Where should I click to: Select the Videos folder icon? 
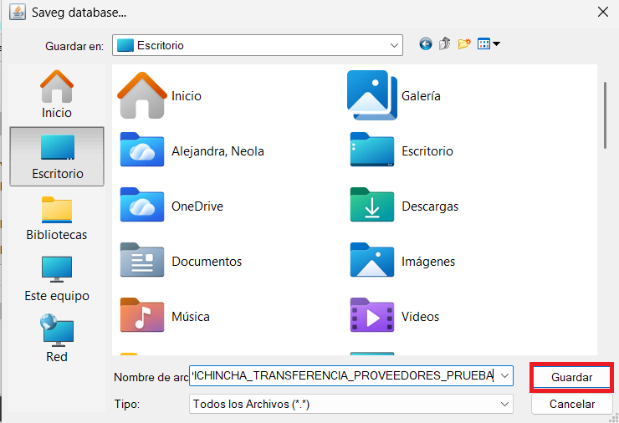372,316
